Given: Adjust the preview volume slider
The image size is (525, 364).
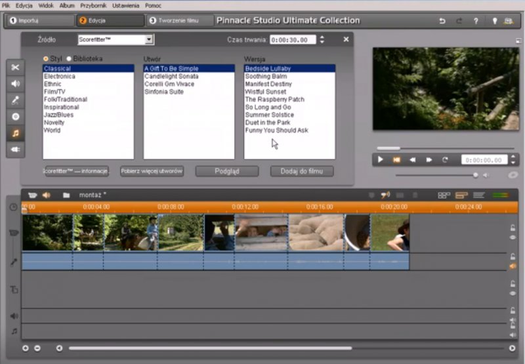Looking at the screenshot, I should [475, 175].
